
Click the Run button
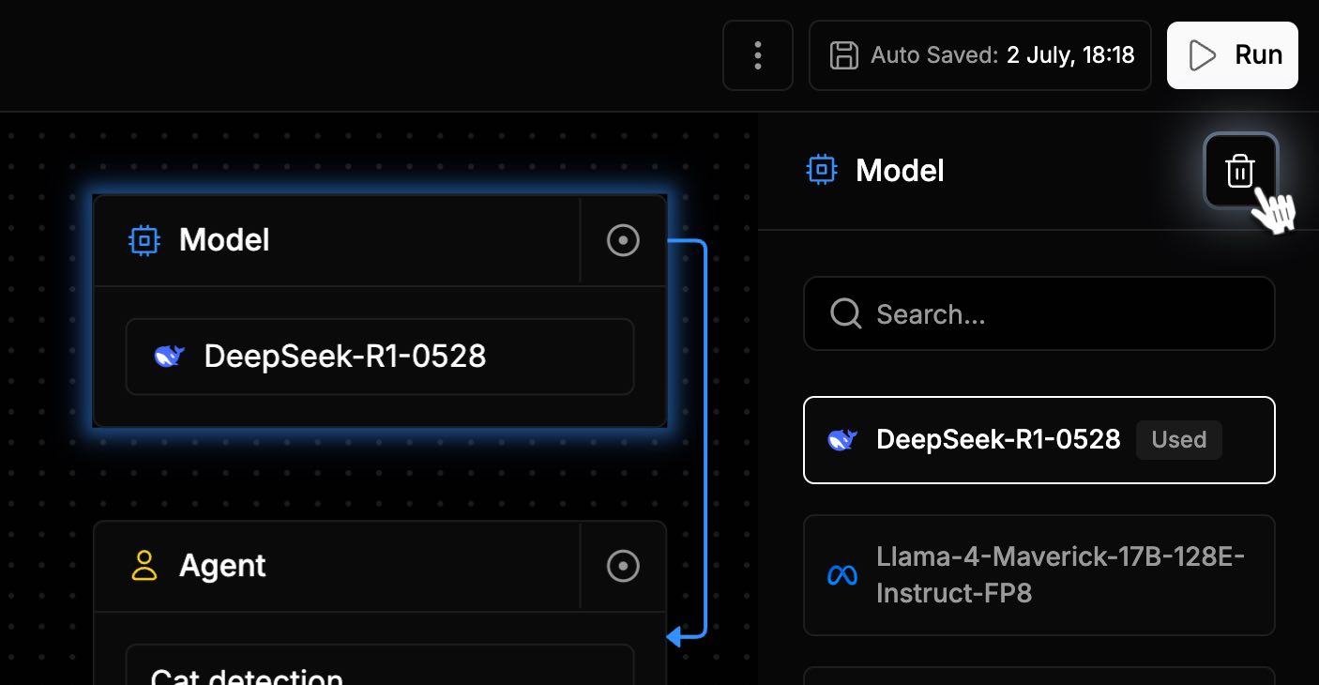point(1233,55)
